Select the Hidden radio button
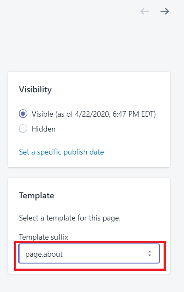This screenshot has height=292, width=184. [23, 129]
